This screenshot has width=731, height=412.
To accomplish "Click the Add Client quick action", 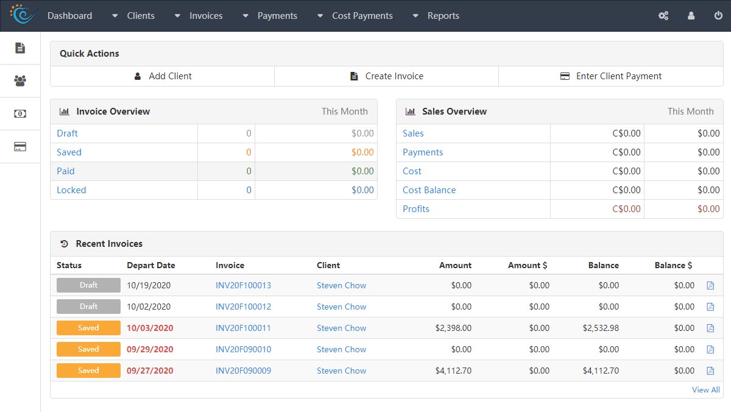I will 163,76.
